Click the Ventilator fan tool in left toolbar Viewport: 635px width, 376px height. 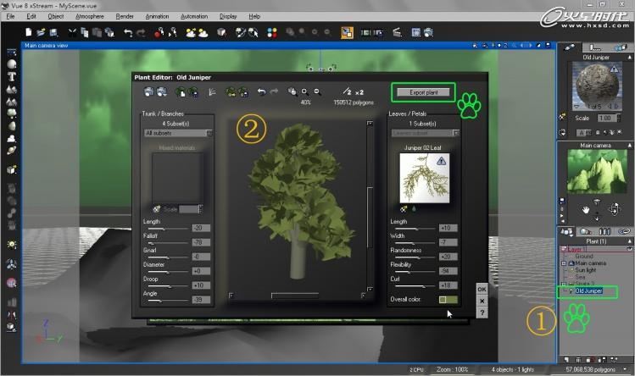tap(11, 264)
